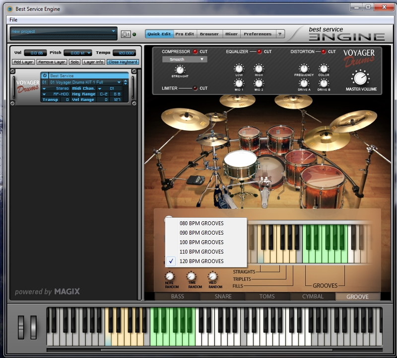Image resolution: width=397 pixels, height=358 pixels.
Task: Open the RF-HDD mode dropdown arrow
Action: pyautogui.click(x=44, y=94)
